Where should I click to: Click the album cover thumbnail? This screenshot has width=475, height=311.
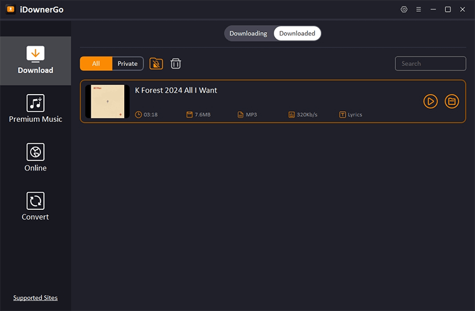click(x=107, y=101)
